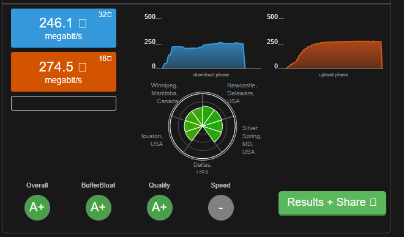Click the Overall A+ grade badge
Image resolution: width=404 pixels, height=237 pixels.
point(37,208)
